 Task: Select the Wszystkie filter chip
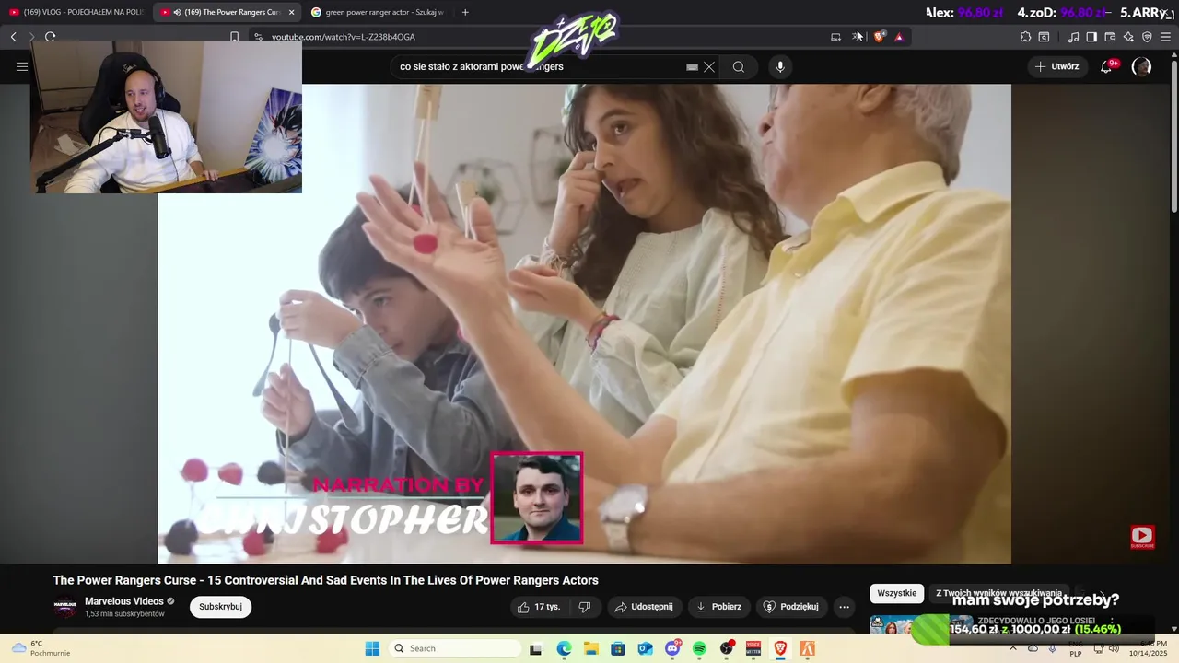(x=897, y=593)
